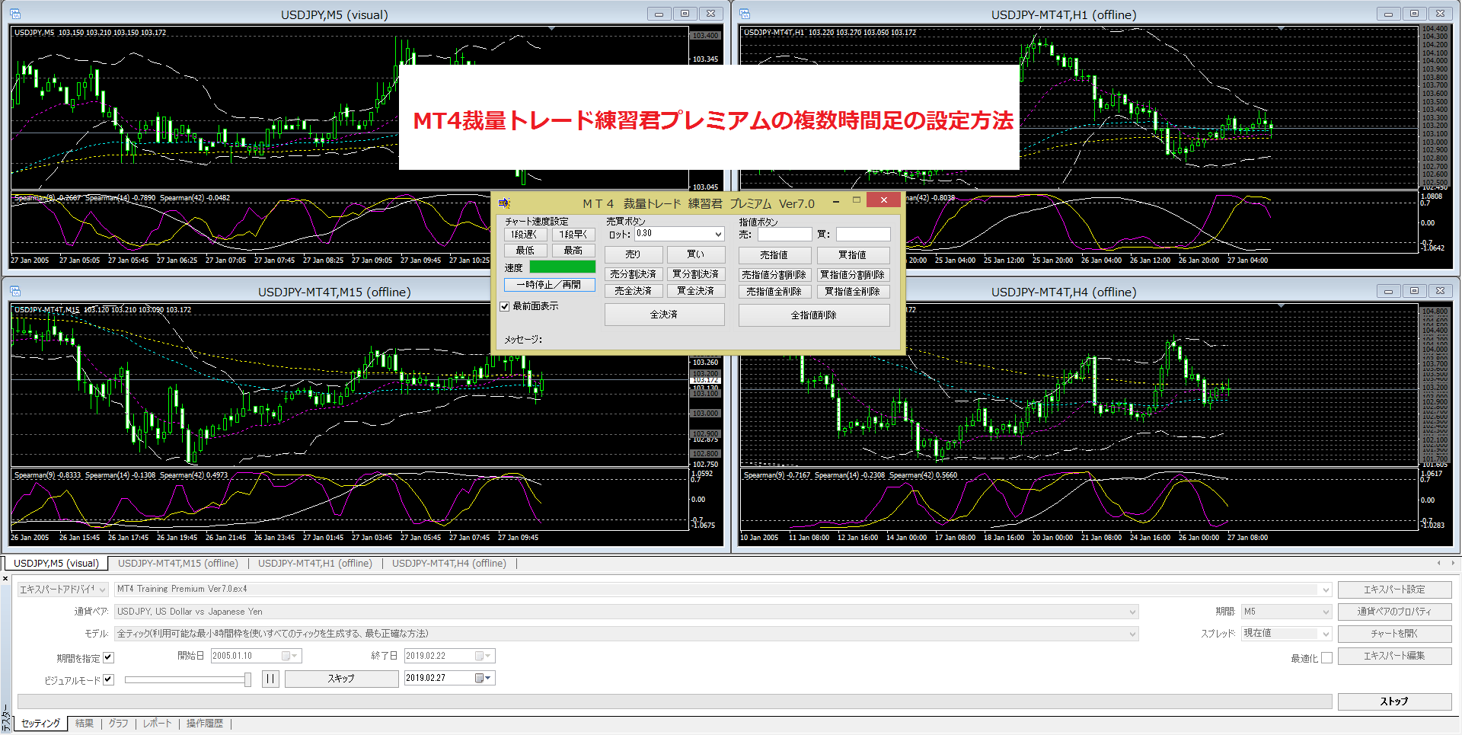The width and height of the screenshot is (1462, 735).
Task: Toggle 期間を指定 date range checkbox
Action: click(x=108, y=657)
